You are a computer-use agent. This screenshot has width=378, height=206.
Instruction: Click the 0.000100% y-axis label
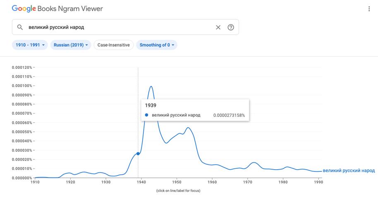[22, 86]
